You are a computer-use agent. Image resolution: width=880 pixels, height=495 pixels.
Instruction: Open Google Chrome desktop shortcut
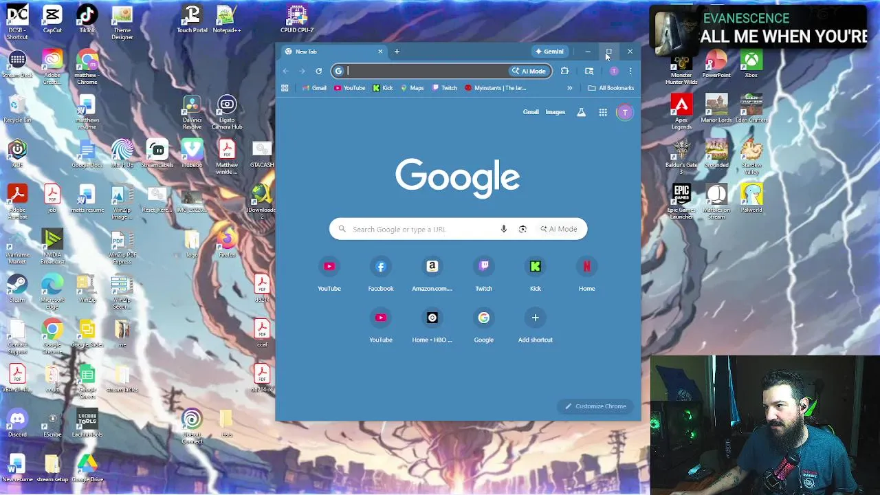pos(52,336)
